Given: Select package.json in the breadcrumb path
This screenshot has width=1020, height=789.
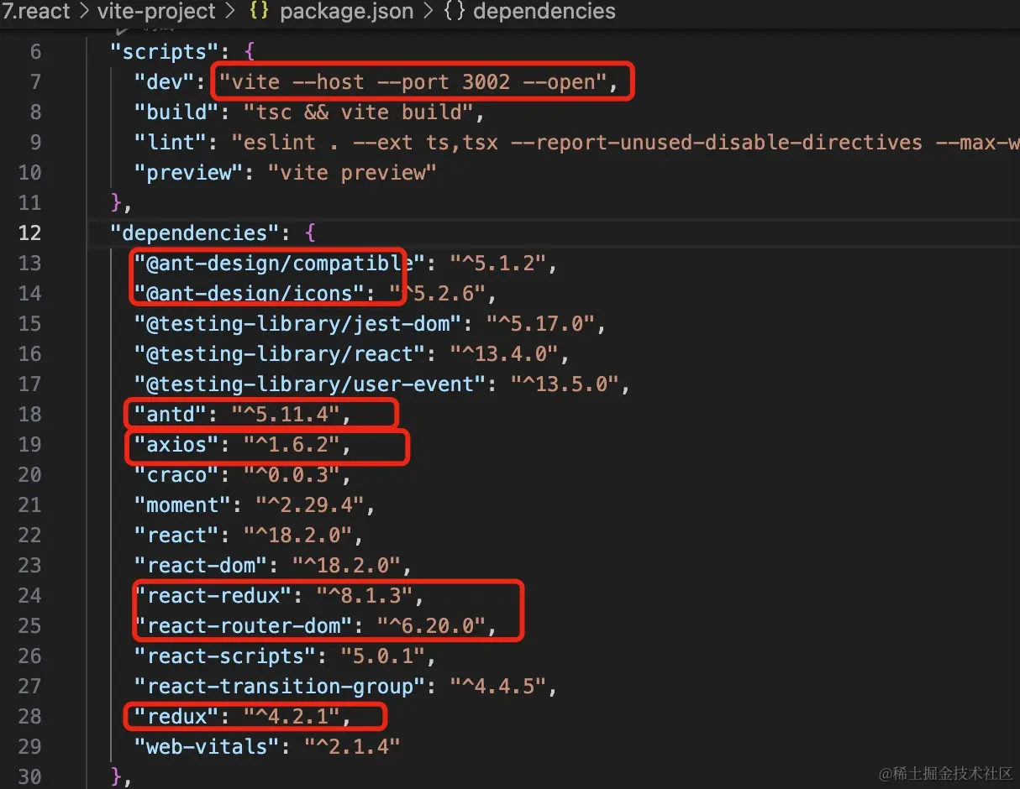Looking at the screenshot, I should (345, 12).
